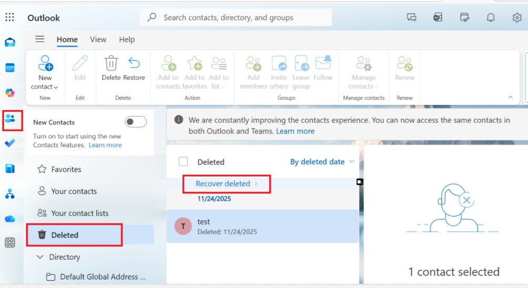
Task: Restore the selected contact
Action: 134,68
